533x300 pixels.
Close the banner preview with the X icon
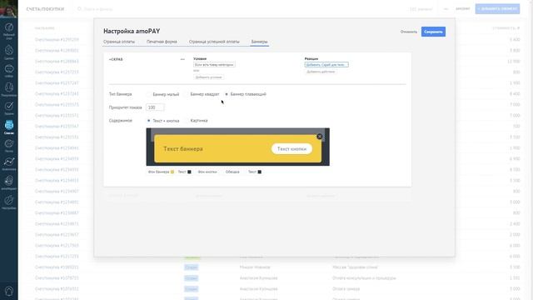319,137
